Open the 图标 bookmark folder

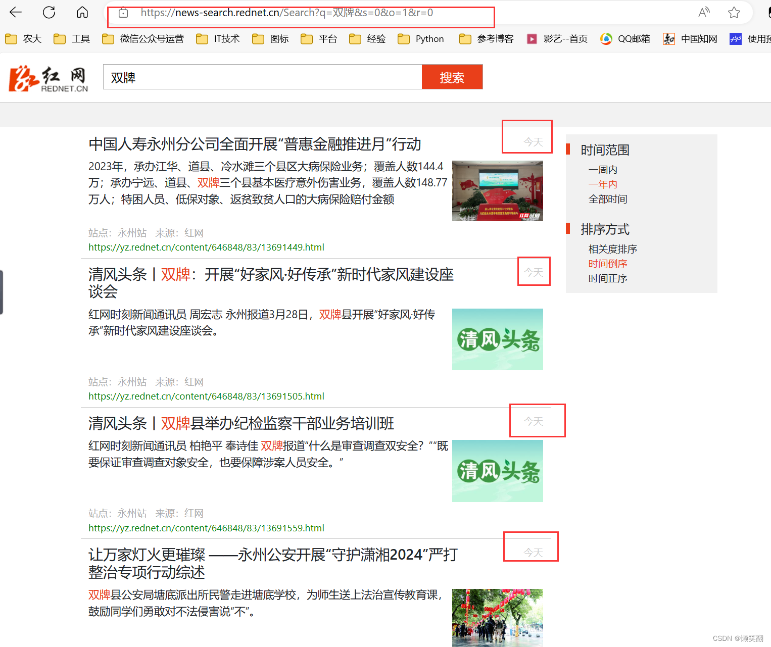point(270,39)
